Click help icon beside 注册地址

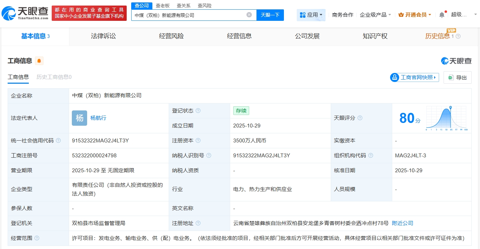click(x=198, y=223)
